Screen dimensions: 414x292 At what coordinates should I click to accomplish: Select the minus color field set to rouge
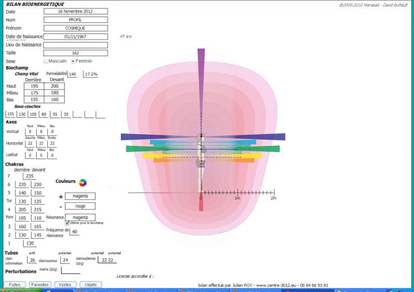[80, 207]
